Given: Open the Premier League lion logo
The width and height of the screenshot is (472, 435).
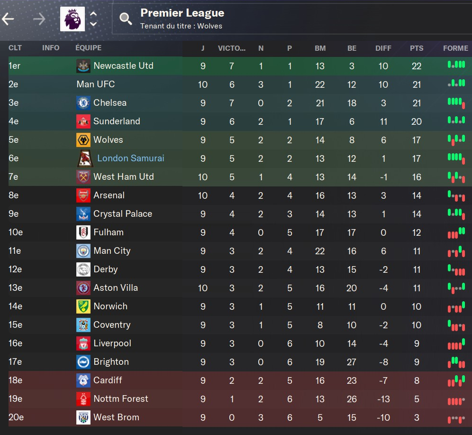Looking at the screenshot, I should [73, 19].
